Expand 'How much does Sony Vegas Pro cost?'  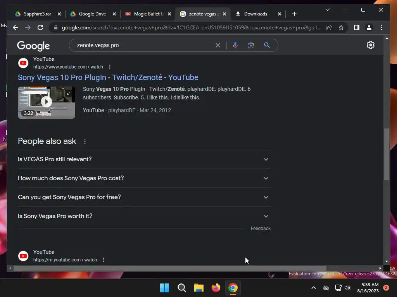pyautogui.click(x=144, y=178)
